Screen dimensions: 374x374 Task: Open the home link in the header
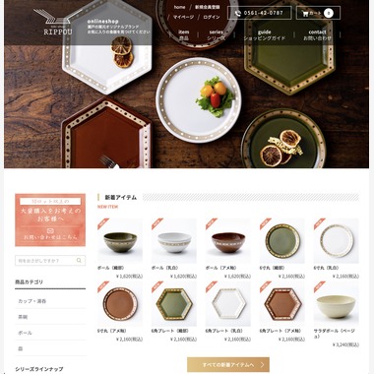coord(179,7)
